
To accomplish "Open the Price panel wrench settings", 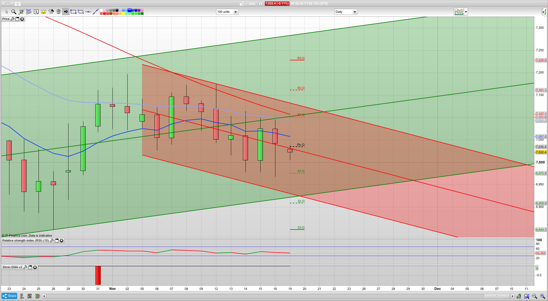I will pyautogui.click(x=13, y=19).
